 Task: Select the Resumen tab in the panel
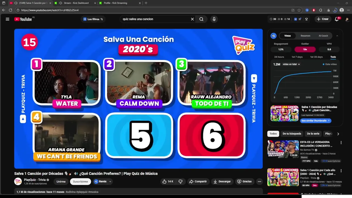[x=305, y=36]
